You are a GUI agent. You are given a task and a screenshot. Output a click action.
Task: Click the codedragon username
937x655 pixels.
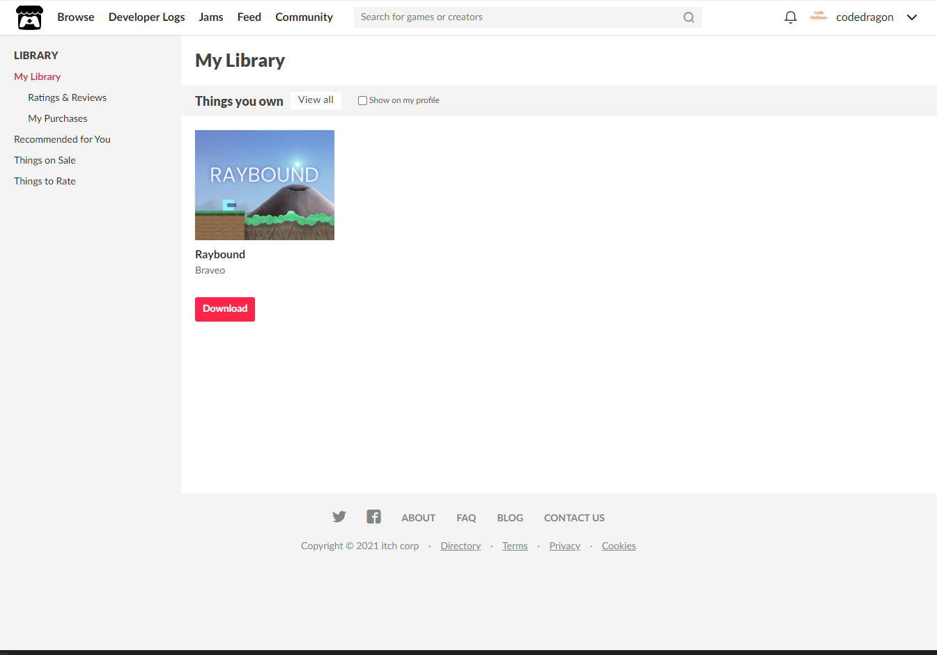(865, 17)
